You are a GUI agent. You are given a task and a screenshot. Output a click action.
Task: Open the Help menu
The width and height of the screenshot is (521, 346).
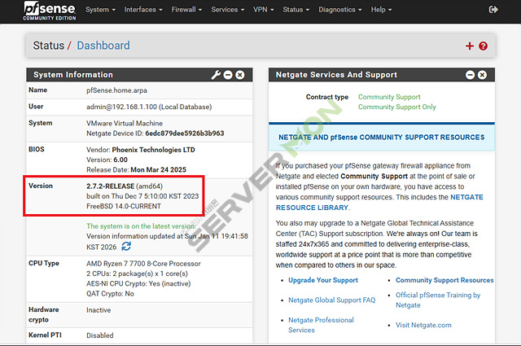[382, 10]
